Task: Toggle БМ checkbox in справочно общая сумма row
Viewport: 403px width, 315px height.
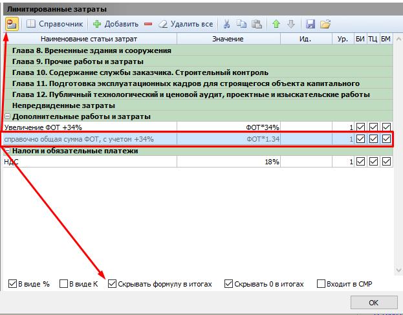Action: [x=386, y=139]
